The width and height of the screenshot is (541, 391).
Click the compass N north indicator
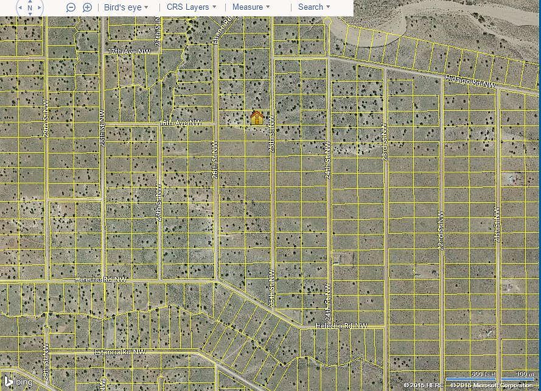tap(29, 8)
